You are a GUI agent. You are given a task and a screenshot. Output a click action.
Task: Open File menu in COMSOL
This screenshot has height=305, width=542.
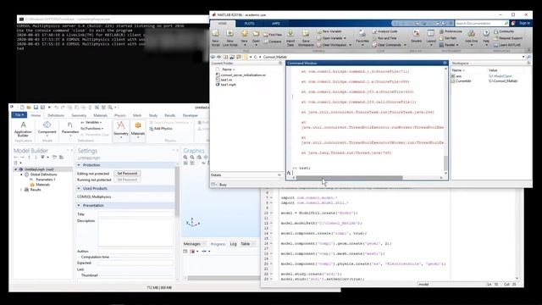[19, 115]
